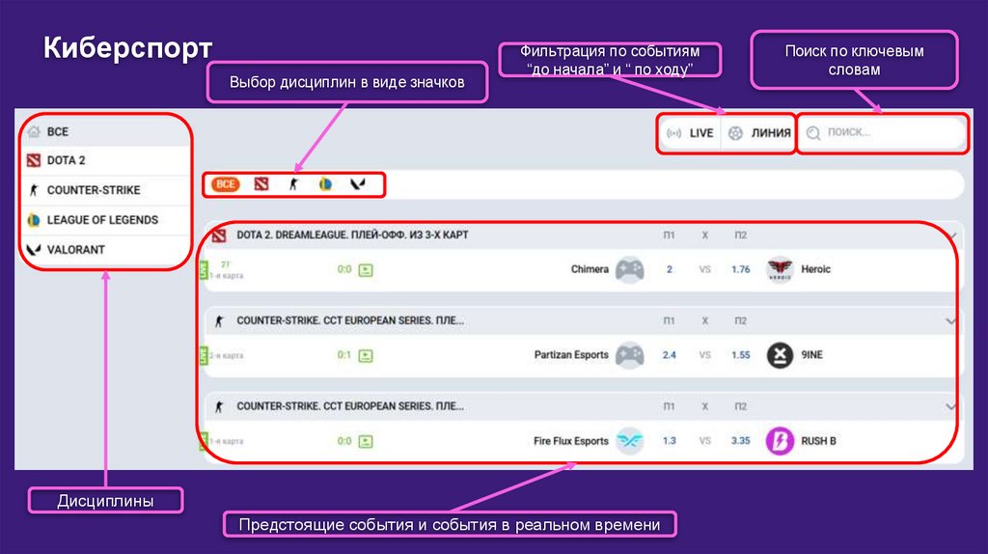Bet on Chimera at odds 2
Screen dimensions: 988x554
coord(670,269)
